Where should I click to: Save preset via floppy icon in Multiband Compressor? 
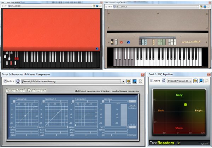pyautogui.click(x=135, y=81)
